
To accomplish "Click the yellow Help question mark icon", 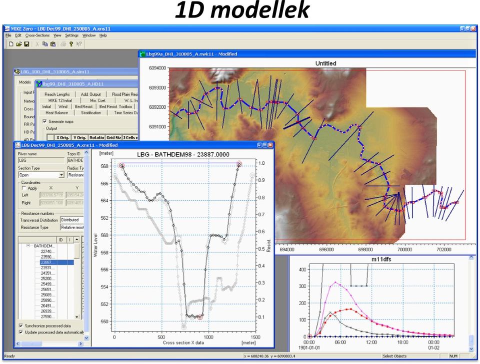I will point(71,44).
